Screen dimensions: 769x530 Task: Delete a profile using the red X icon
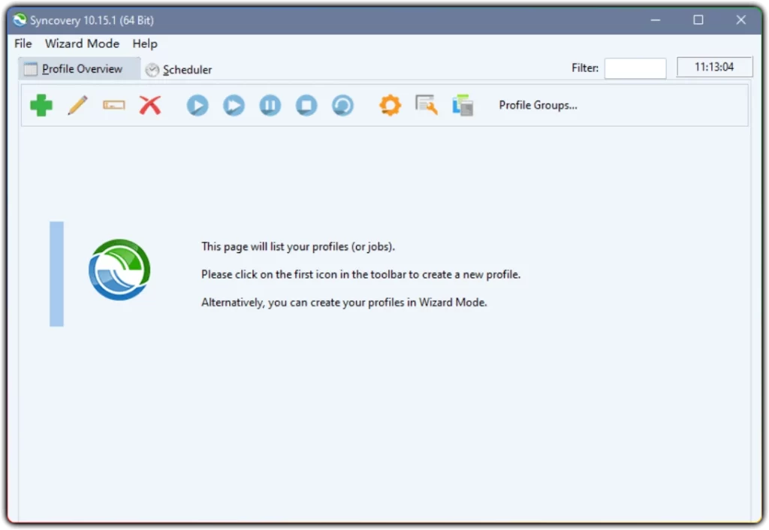click(x=150, y=105)
